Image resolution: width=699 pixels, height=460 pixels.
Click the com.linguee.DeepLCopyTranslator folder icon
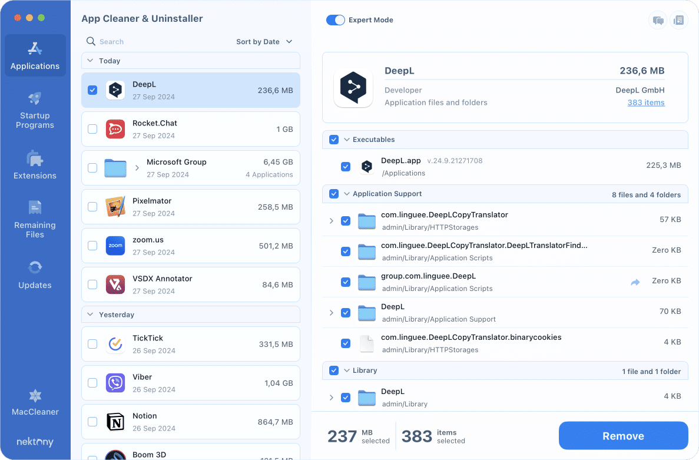pyautogui.click(x=367, y=221)
